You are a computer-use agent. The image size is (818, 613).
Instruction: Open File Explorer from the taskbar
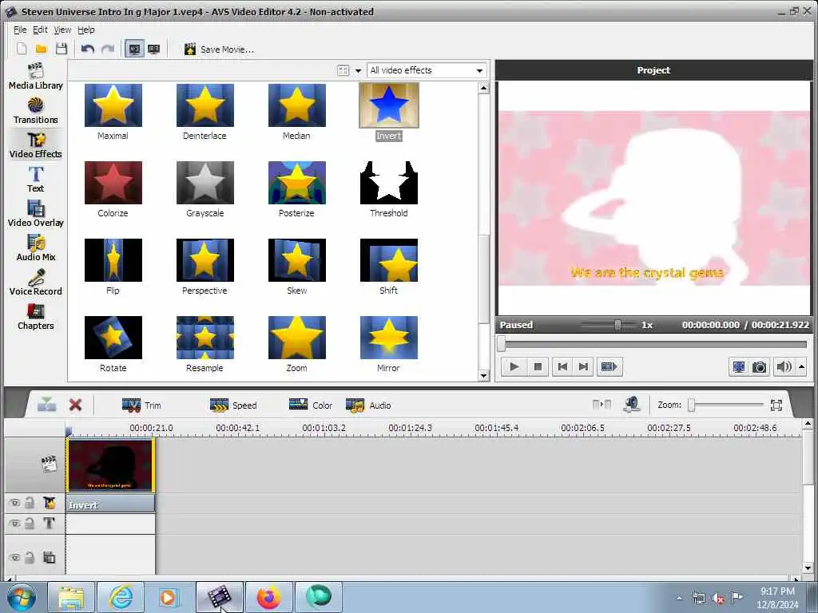coord(71,597)
